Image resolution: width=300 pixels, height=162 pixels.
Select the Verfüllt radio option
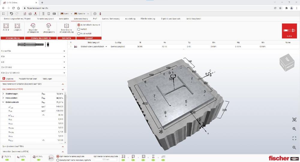pos(79,29)
